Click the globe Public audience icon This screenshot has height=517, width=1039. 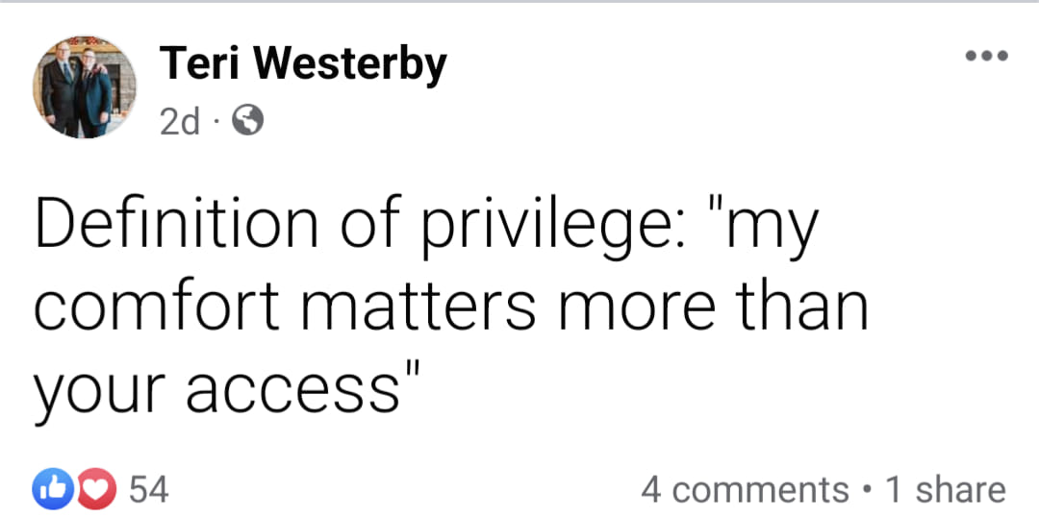(x=247, y=120)
